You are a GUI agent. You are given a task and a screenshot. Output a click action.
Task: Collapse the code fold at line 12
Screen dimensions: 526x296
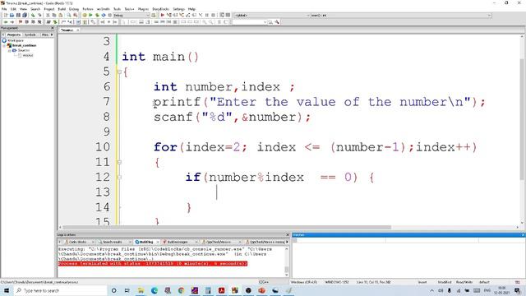119,178
